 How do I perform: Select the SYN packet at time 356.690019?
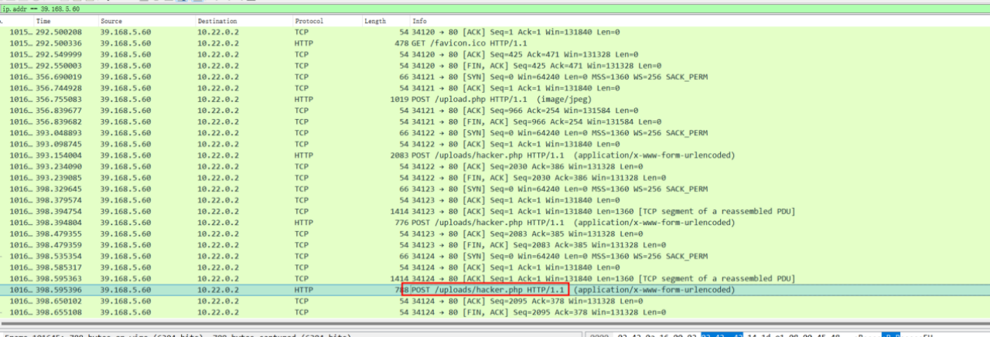pos(495,77)
